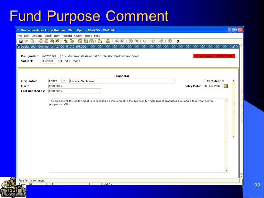Image resolution: width=264 pixels, height=198 pixels.
Task: Open the Designation dropdown arrow
Action: 62,56
